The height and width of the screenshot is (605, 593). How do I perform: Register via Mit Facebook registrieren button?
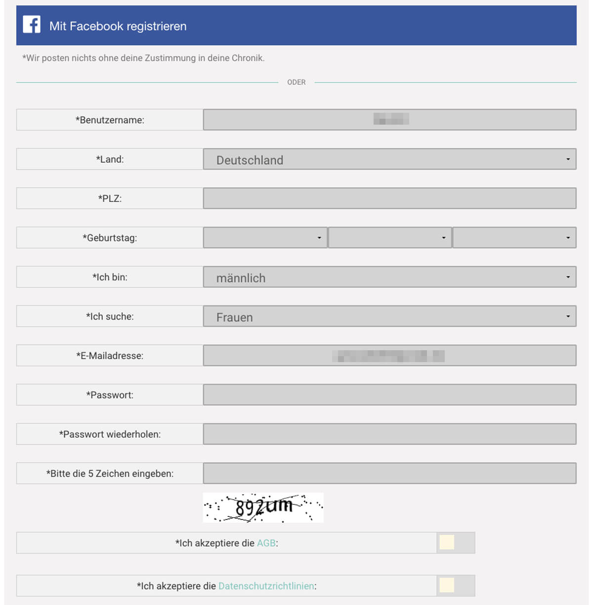296,25
